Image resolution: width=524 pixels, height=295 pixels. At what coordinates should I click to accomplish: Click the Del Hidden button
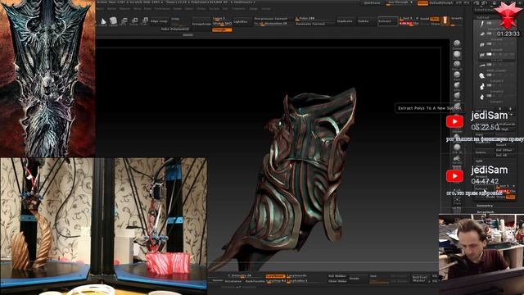pyautogui.click(x=337, y=276)
